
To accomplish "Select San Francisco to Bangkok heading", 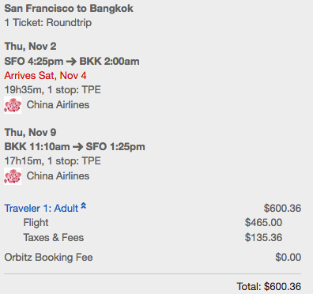I will click(x=69, y=9).
